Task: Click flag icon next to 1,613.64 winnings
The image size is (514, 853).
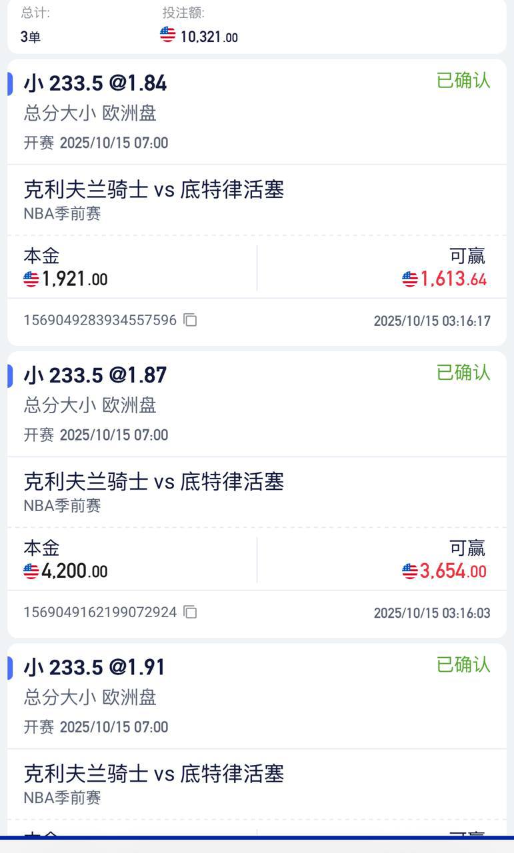Action: (410, 279)
